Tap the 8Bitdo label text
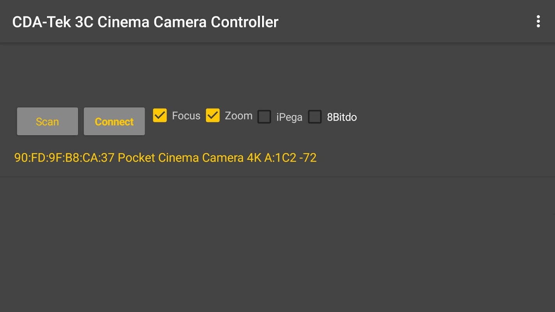Image resolution: width=555 pixels, height=312 pixels. click(342, 117)
